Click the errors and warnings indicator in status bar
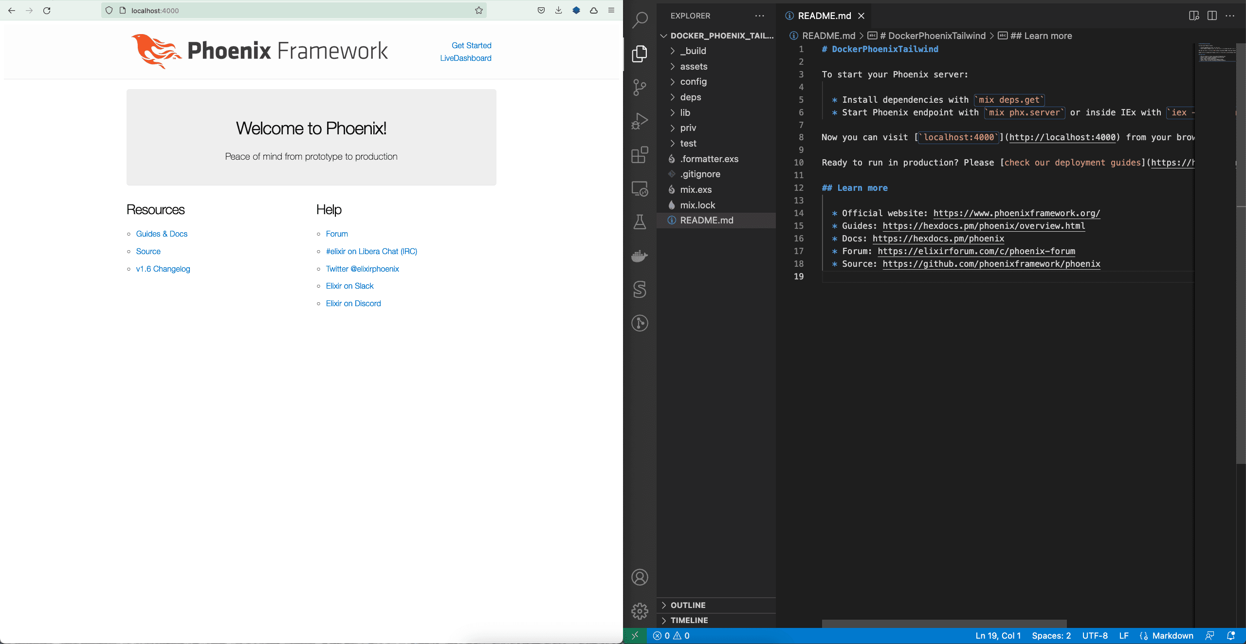Screen dimensions: 1246x644 [671, 636]
